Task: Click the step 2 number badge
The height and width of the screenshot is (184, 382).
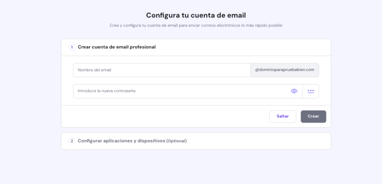Action: pyautogui.click(x=72, y=141)
